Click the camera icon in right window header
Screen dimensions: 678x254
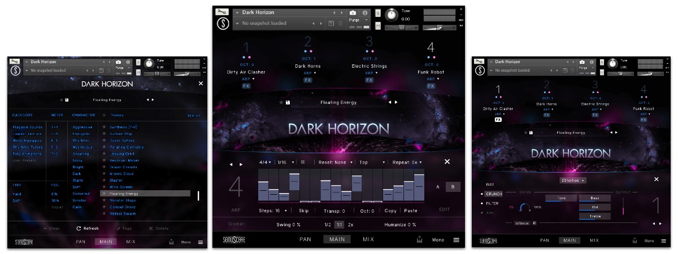(x=582, y=62)
